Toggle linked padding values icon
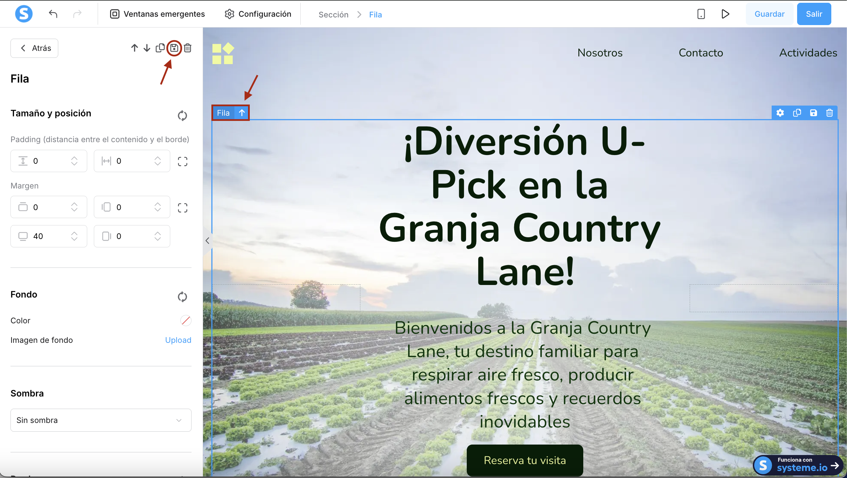The image size is (847, 478). click(x=182, y=161)
